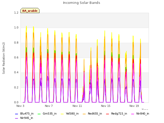Click the Nov 15 x-axis tick label
Viewport: 164px width, 123px height.
(x=106, y=106)
